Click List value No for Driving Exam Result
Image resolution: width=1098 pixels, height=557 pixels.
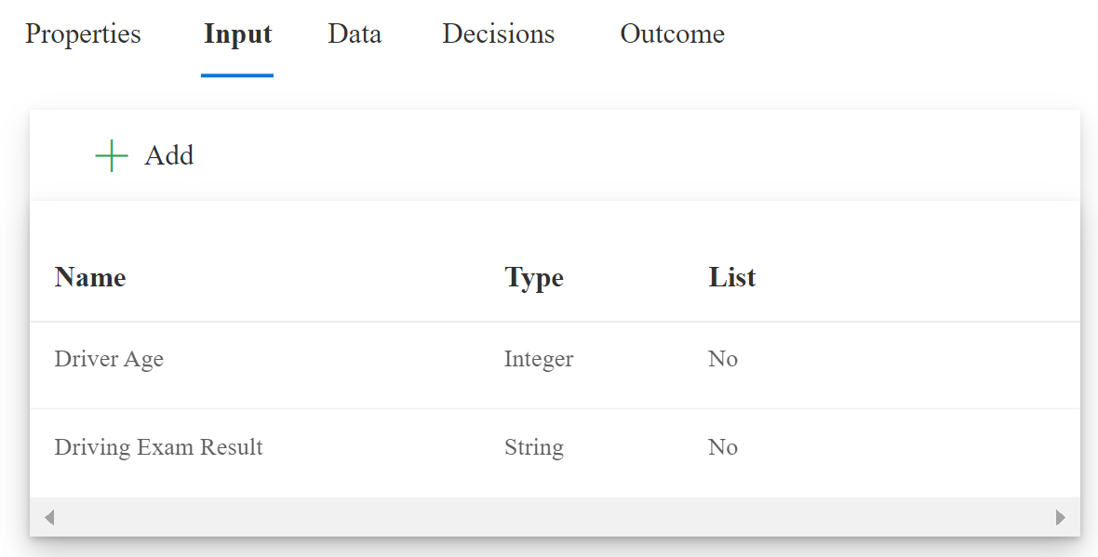[723, 447]
